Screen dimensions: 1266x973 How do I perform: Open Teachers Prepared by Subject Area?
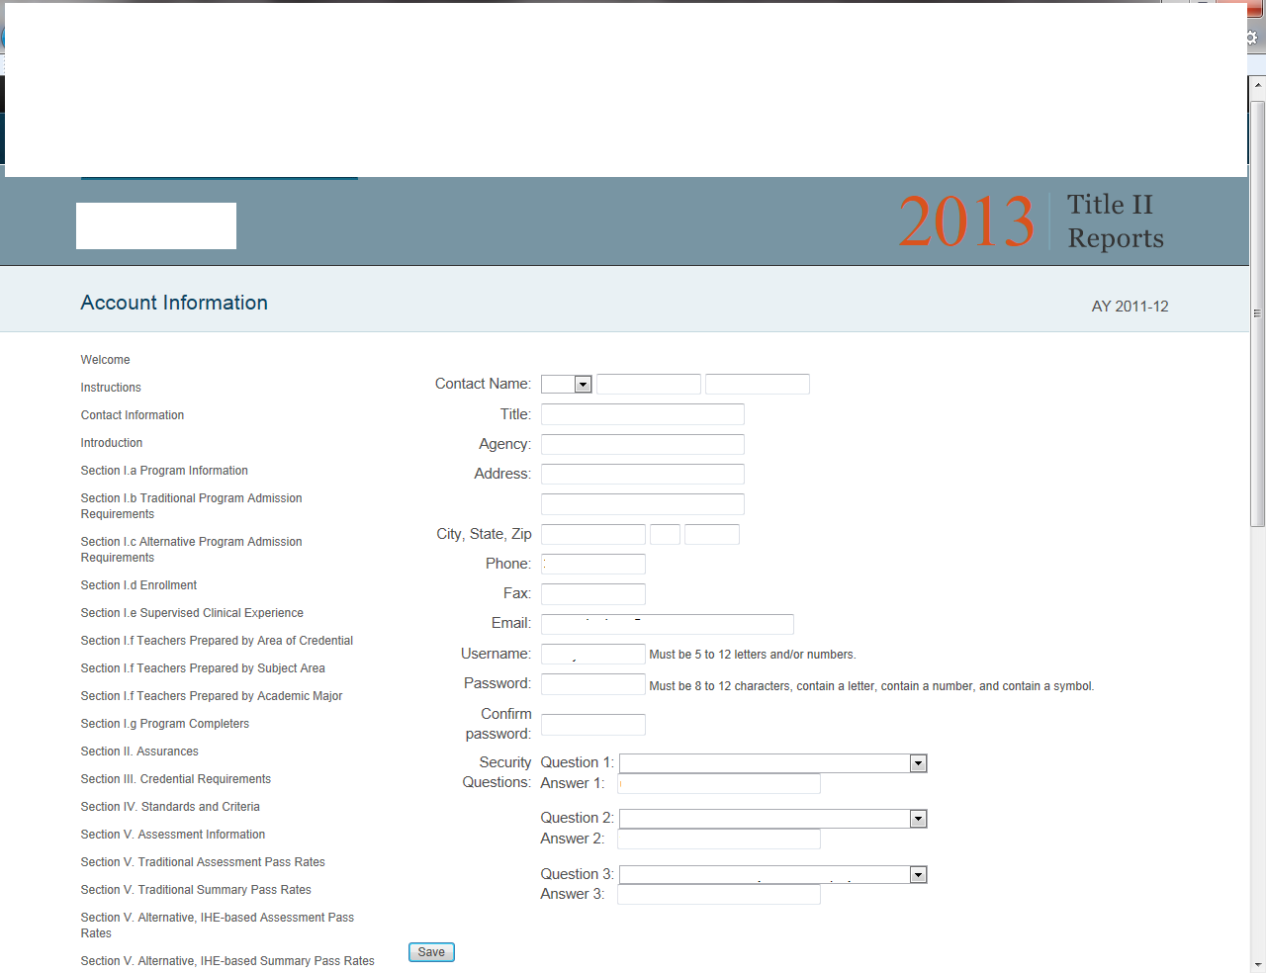pyautogui.click(x=203, y=668)
